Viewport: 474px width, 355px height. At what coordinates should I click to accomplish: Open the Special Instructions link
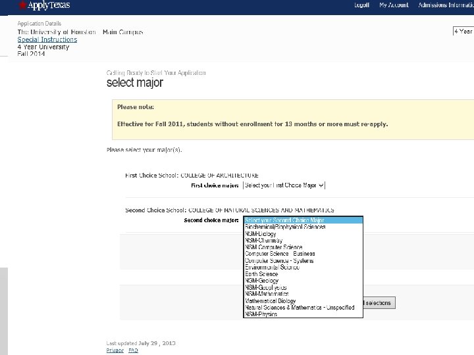pos(47,39)
